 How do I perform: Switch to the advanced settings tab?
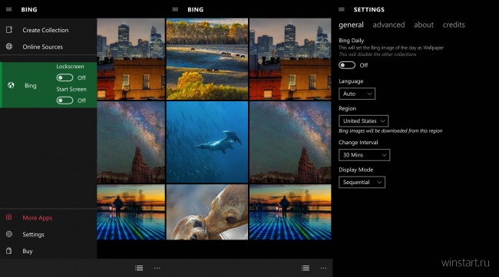[x=388, y=25]
